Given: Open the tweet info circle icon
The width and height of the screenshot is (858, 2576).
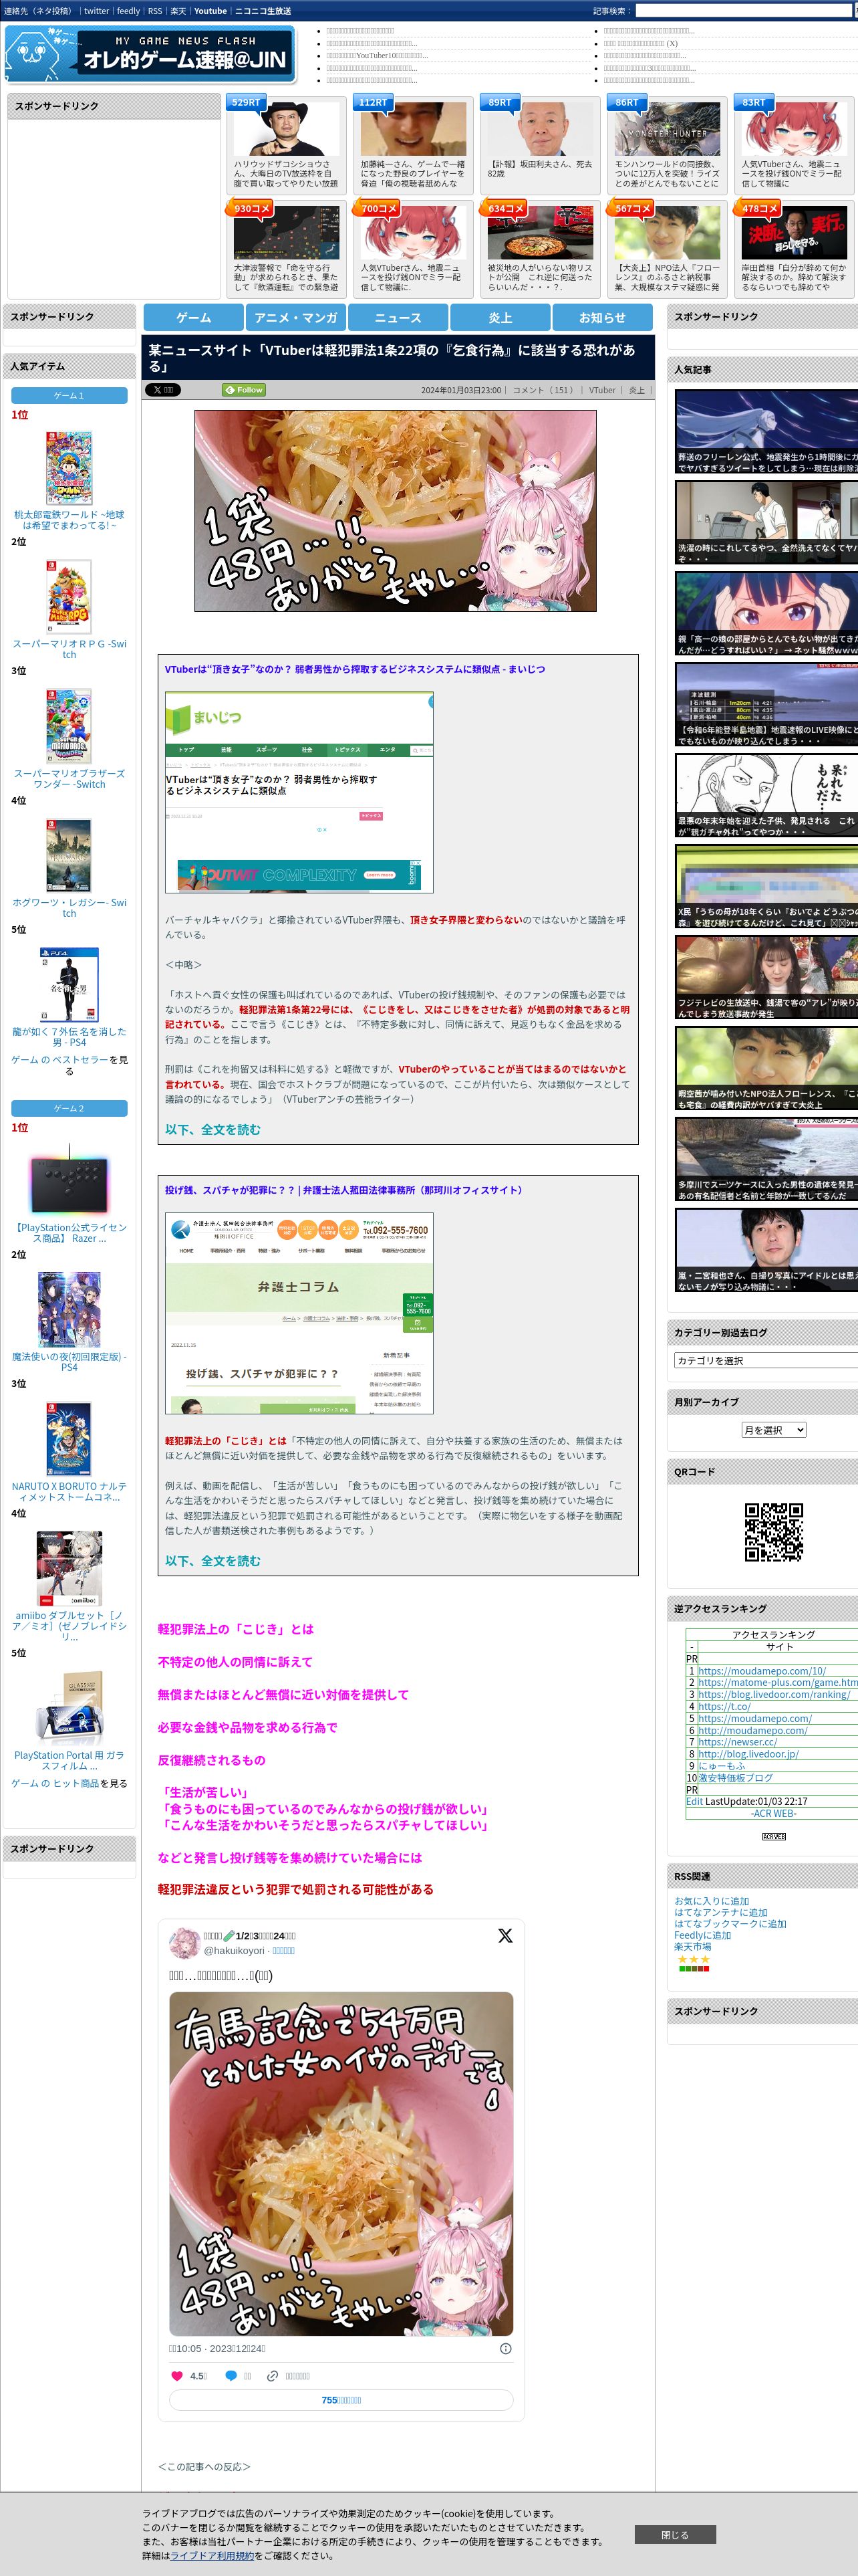Looking at the screenshot, I should pyautogui.click(x=505, y=2348).
